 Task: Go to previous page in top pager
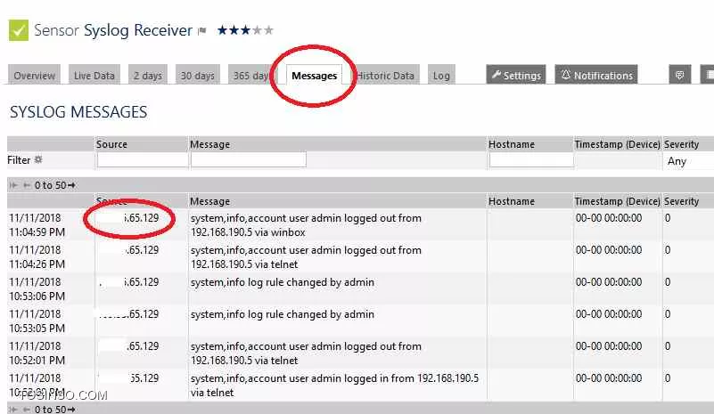point(27,185)
